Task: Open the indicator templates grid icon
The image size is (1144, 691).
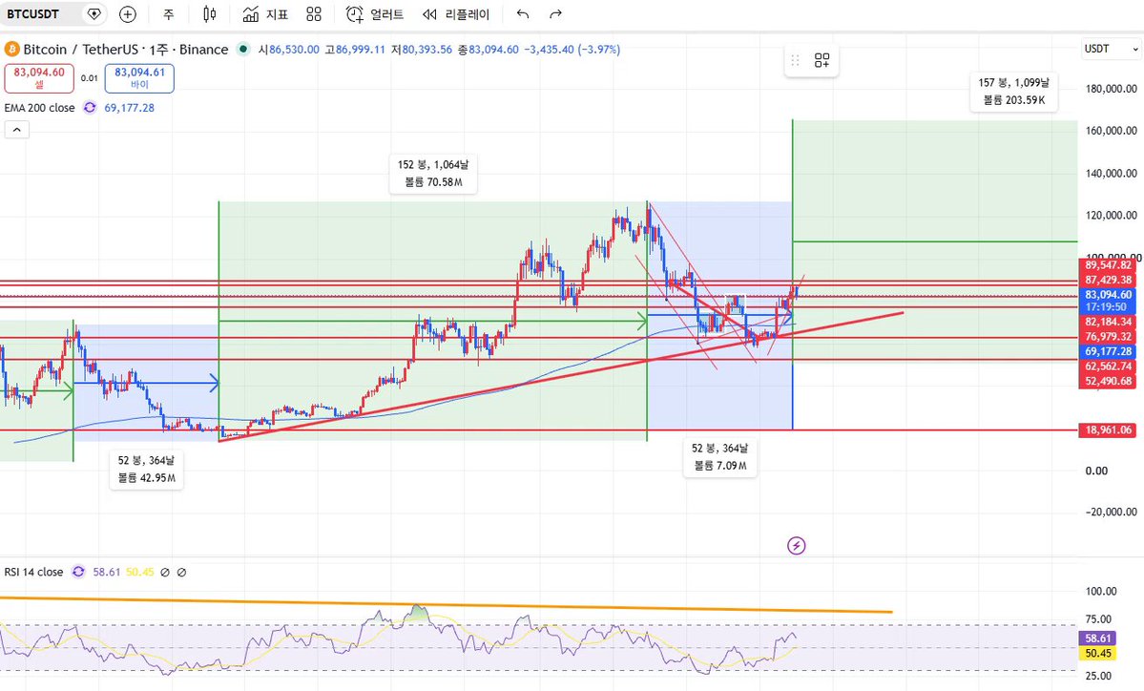Action: [x=314, y=14]
